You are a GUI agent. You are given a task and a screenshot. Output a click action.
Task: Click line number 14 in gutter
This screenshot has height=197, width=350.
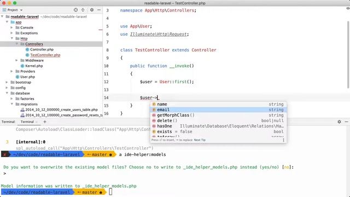(x=106, y=97)
